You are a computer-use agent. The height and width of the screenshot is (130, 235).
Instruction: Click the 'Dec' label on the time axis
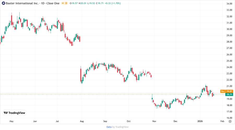[175, 121]
